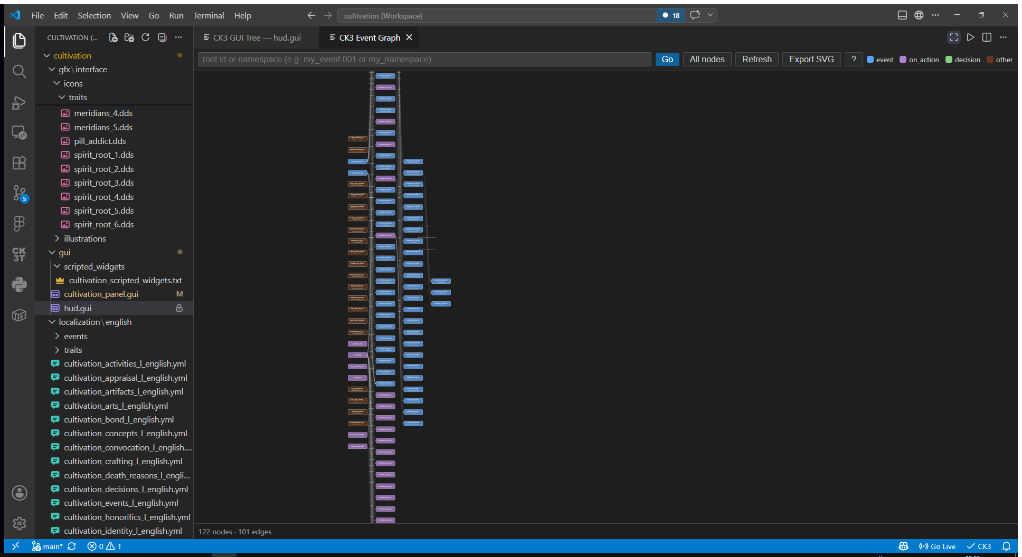The image size is (1022, 557).
Task: Synchronize changes in status bar
Action: (72, 546)
